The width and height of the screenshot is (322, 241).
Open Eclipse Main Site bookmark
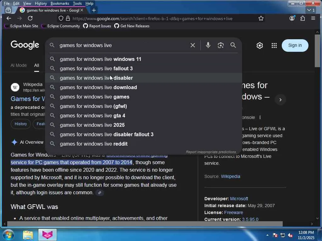click(21, 26)
